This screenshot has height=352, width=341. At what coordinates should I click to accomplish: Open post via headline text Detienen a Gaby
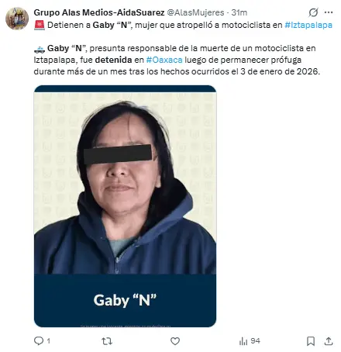coord(81,25)
